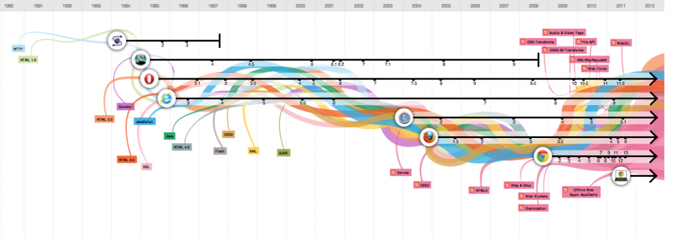Screen dimensions: 673x238
Task: Click year 2008 in the header
Action: tap(533, 6)
